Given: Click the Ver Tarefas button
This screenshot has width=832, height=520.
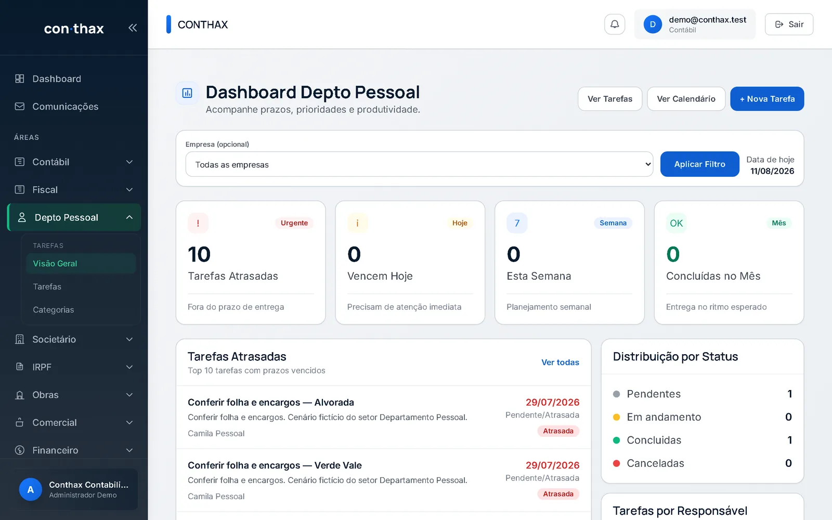Looking at the screenshot, I should click(x=610, y=99).
